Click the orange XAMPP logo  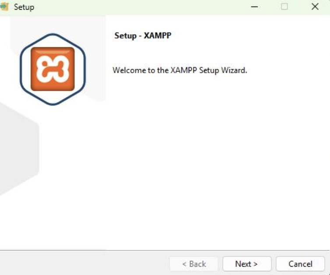53,69
